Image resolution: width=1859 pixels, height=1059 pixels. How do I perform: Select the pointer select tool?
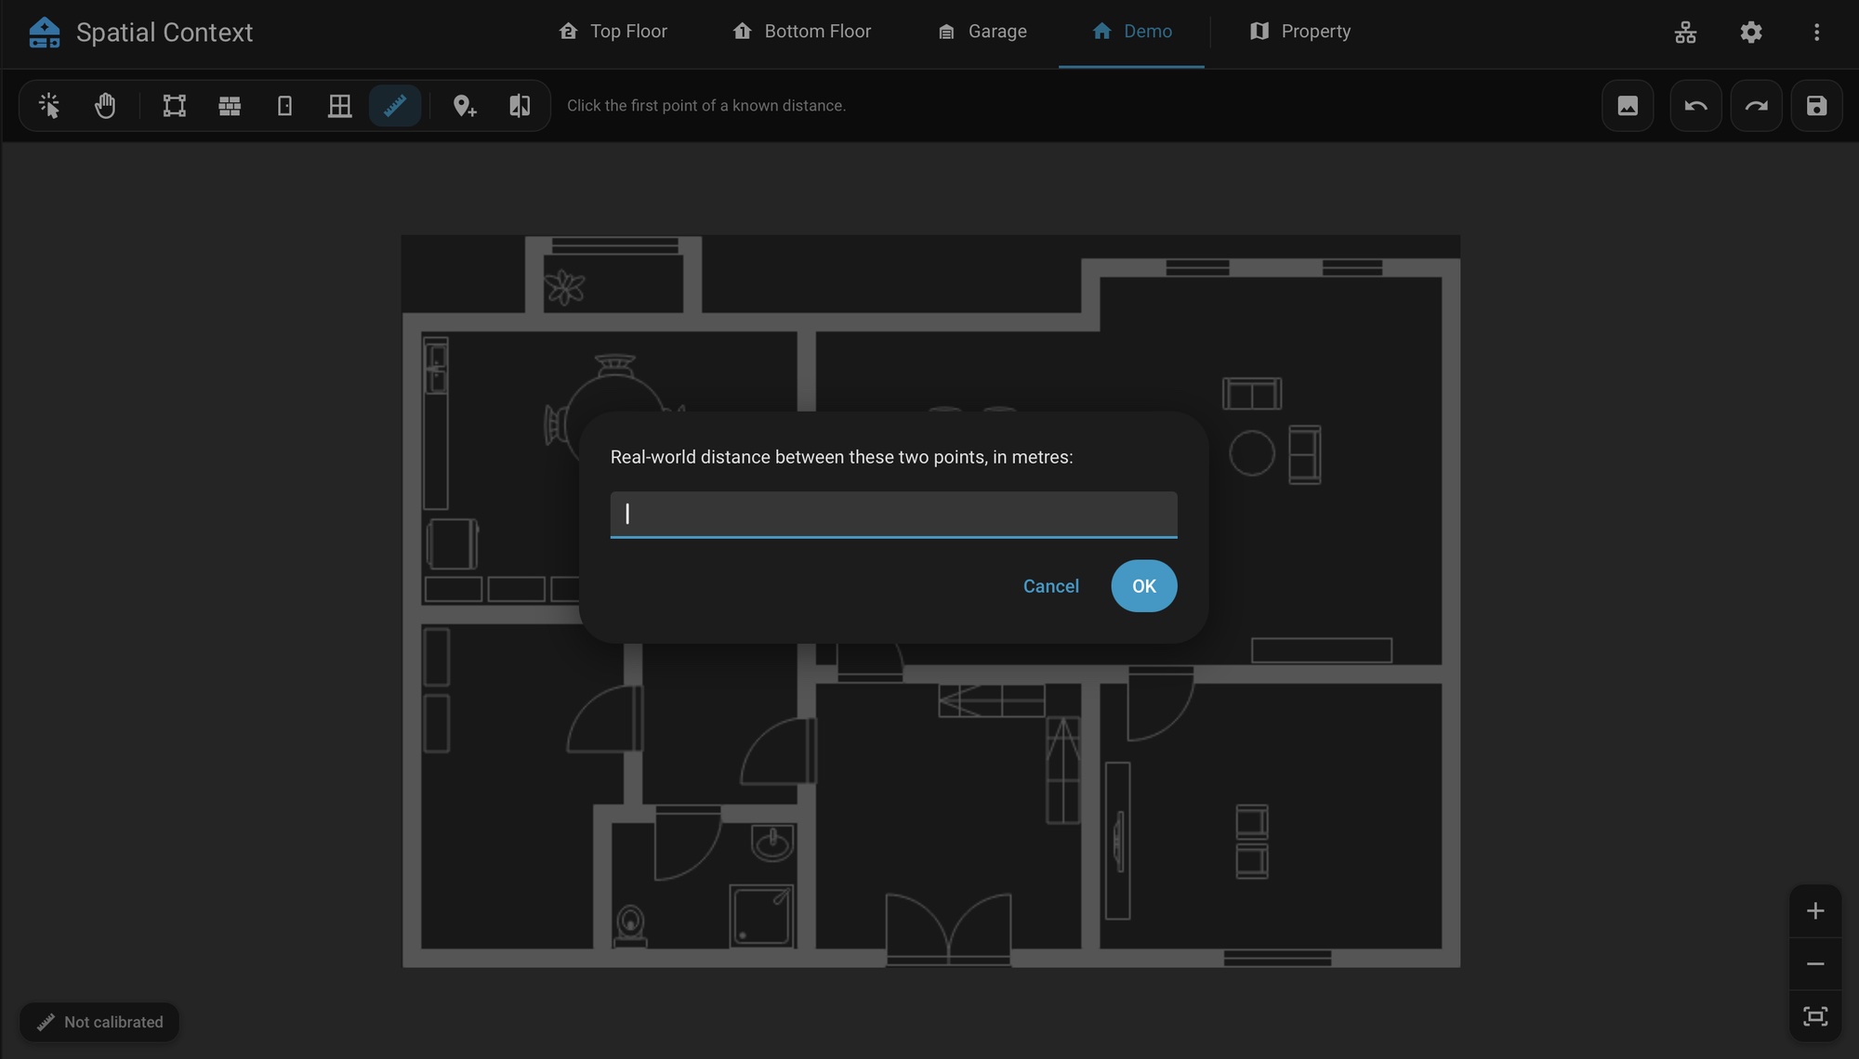[49, 106]
